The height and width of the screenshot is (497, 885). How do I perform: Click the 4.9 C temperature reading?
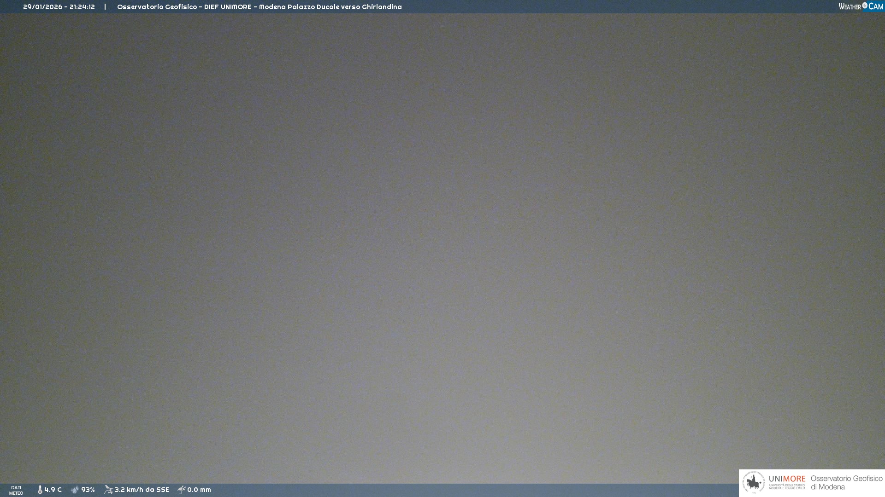point(53,490)
